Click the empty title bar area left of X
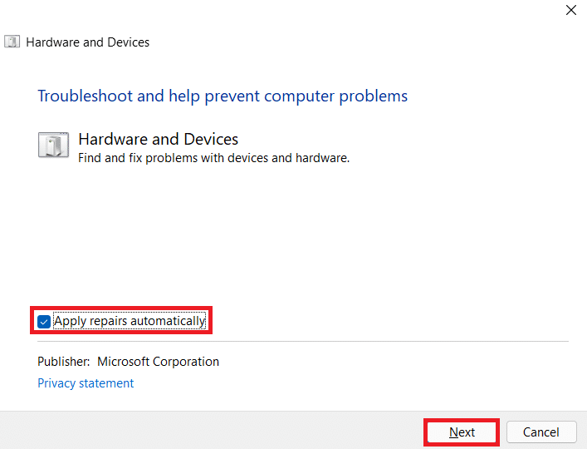 [x=332, y=11]
